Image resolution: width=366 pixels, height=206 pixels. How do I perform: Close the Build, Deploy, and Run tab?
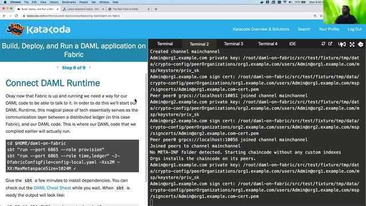[57, 9]
